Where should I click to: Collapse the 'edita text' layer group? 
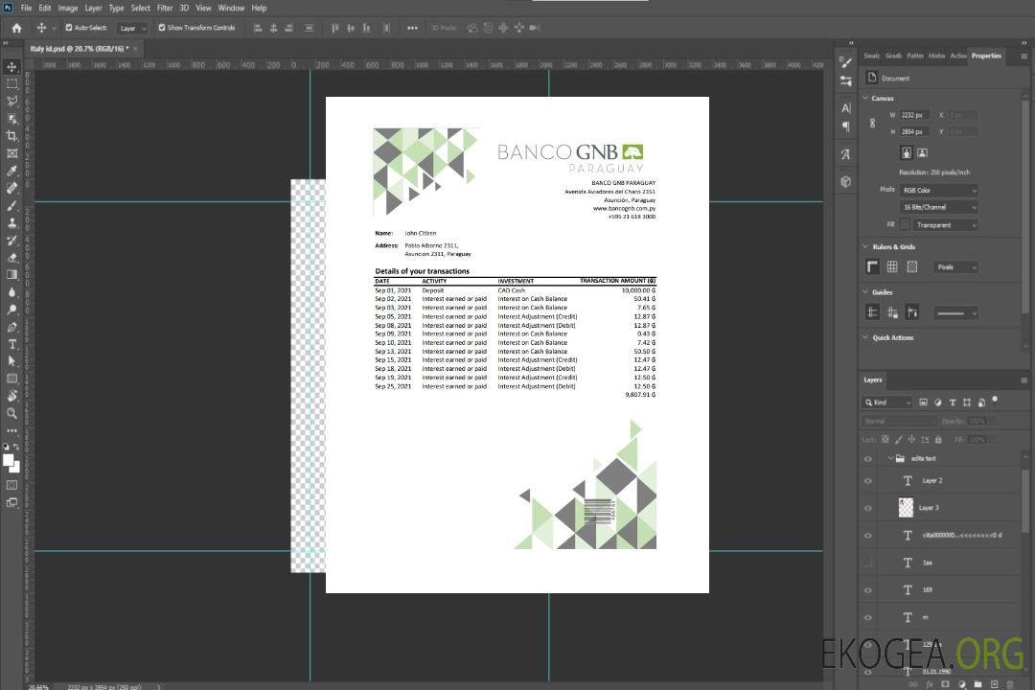click(x=890, y=458)
